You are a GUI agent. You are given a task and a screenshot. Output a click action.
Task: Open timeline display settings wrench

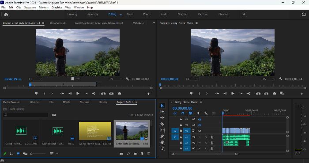click(x=206, y=113)
